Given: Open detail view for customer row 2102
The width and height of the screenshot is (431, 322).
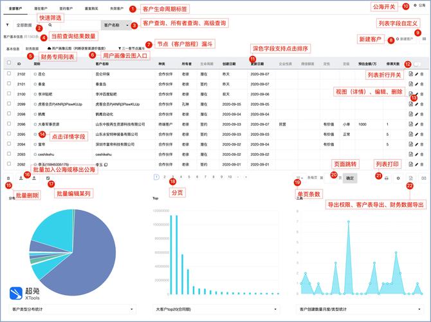Looking at the screenshot, I should [410, 74].
